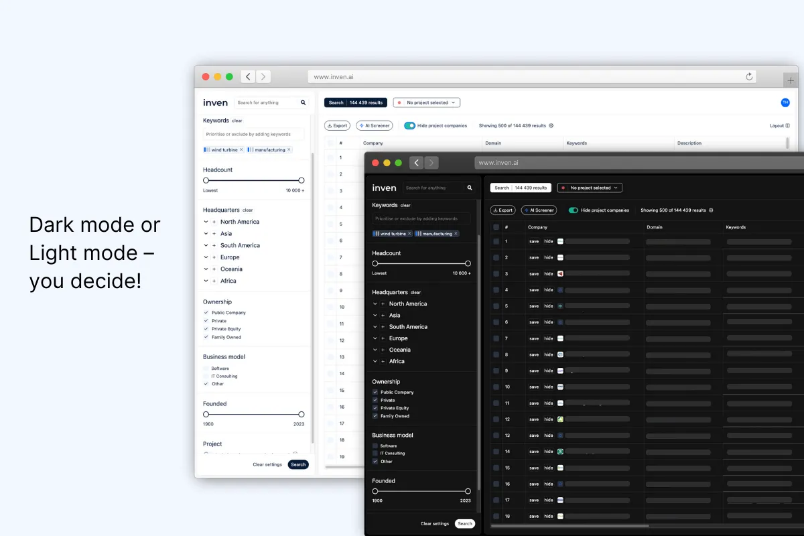Save the company in row 1, dark window

(534, 241)
